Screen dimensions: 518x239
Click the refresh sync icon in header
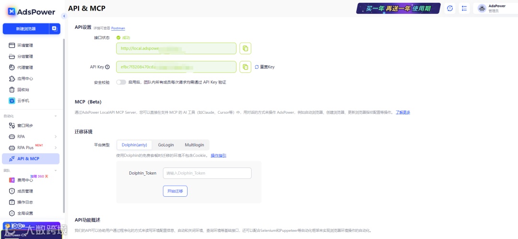[x=449, y=9]
